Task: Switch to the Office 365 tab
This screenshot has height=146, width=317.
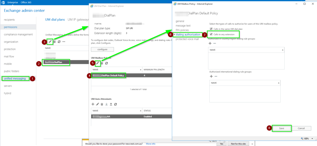Action: 26,2
